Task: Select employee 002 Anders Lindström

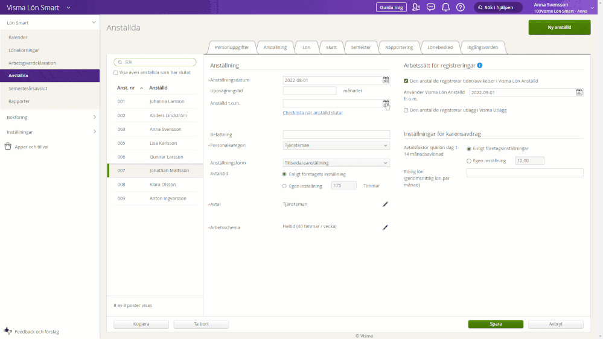Action: tap(155, 115)
